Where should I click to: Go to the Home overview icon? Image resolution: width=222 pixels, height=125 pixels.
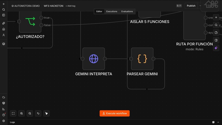(4, 29)
